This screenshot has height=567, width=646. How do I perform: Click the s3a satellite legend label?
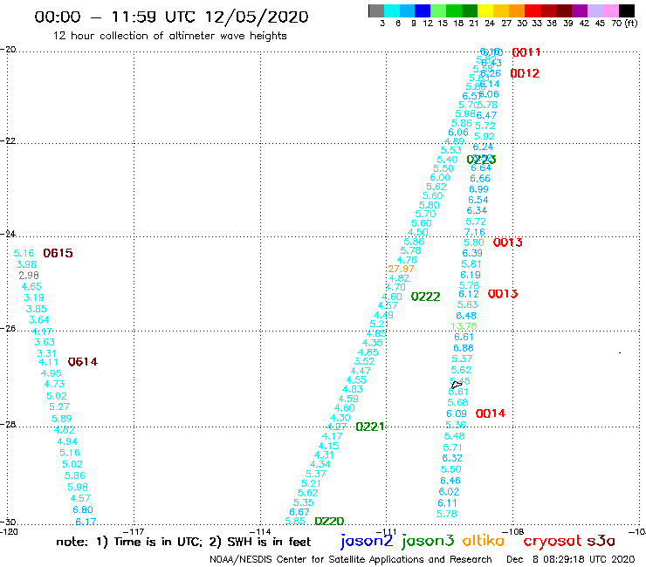pyautogui.click(x=601, y=541)
